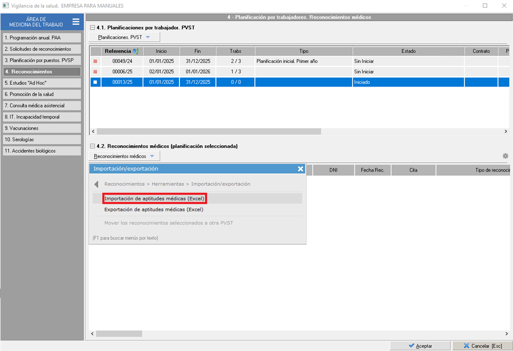
Task: Click left arrow of lower table scrollbar
Action: coord(92,334)
